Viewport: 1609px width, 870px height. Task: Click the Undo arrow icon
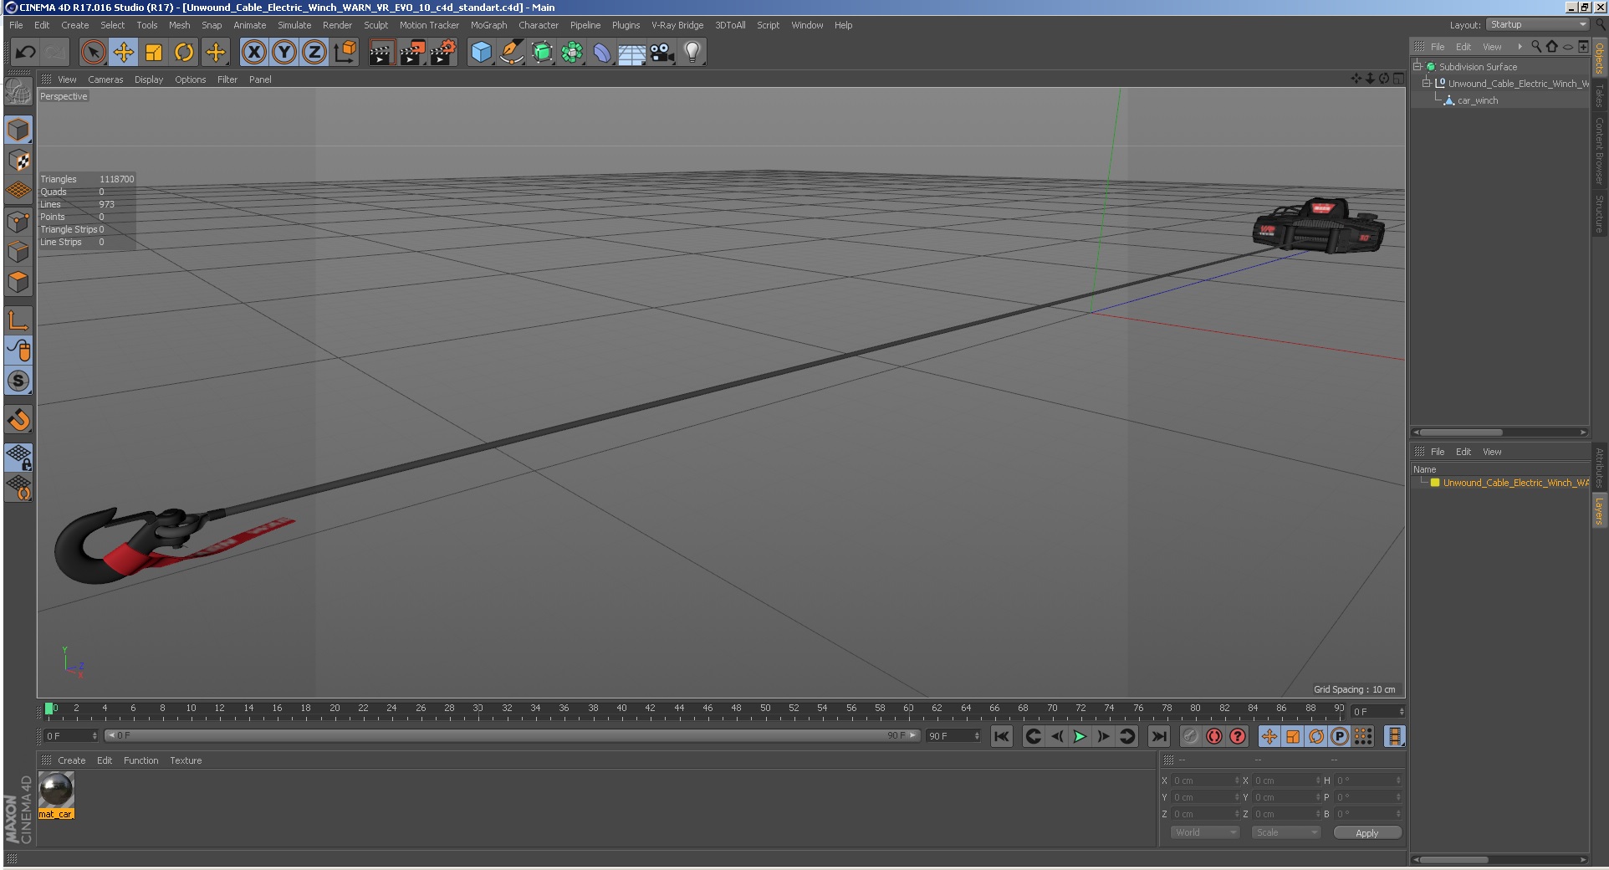25,53
